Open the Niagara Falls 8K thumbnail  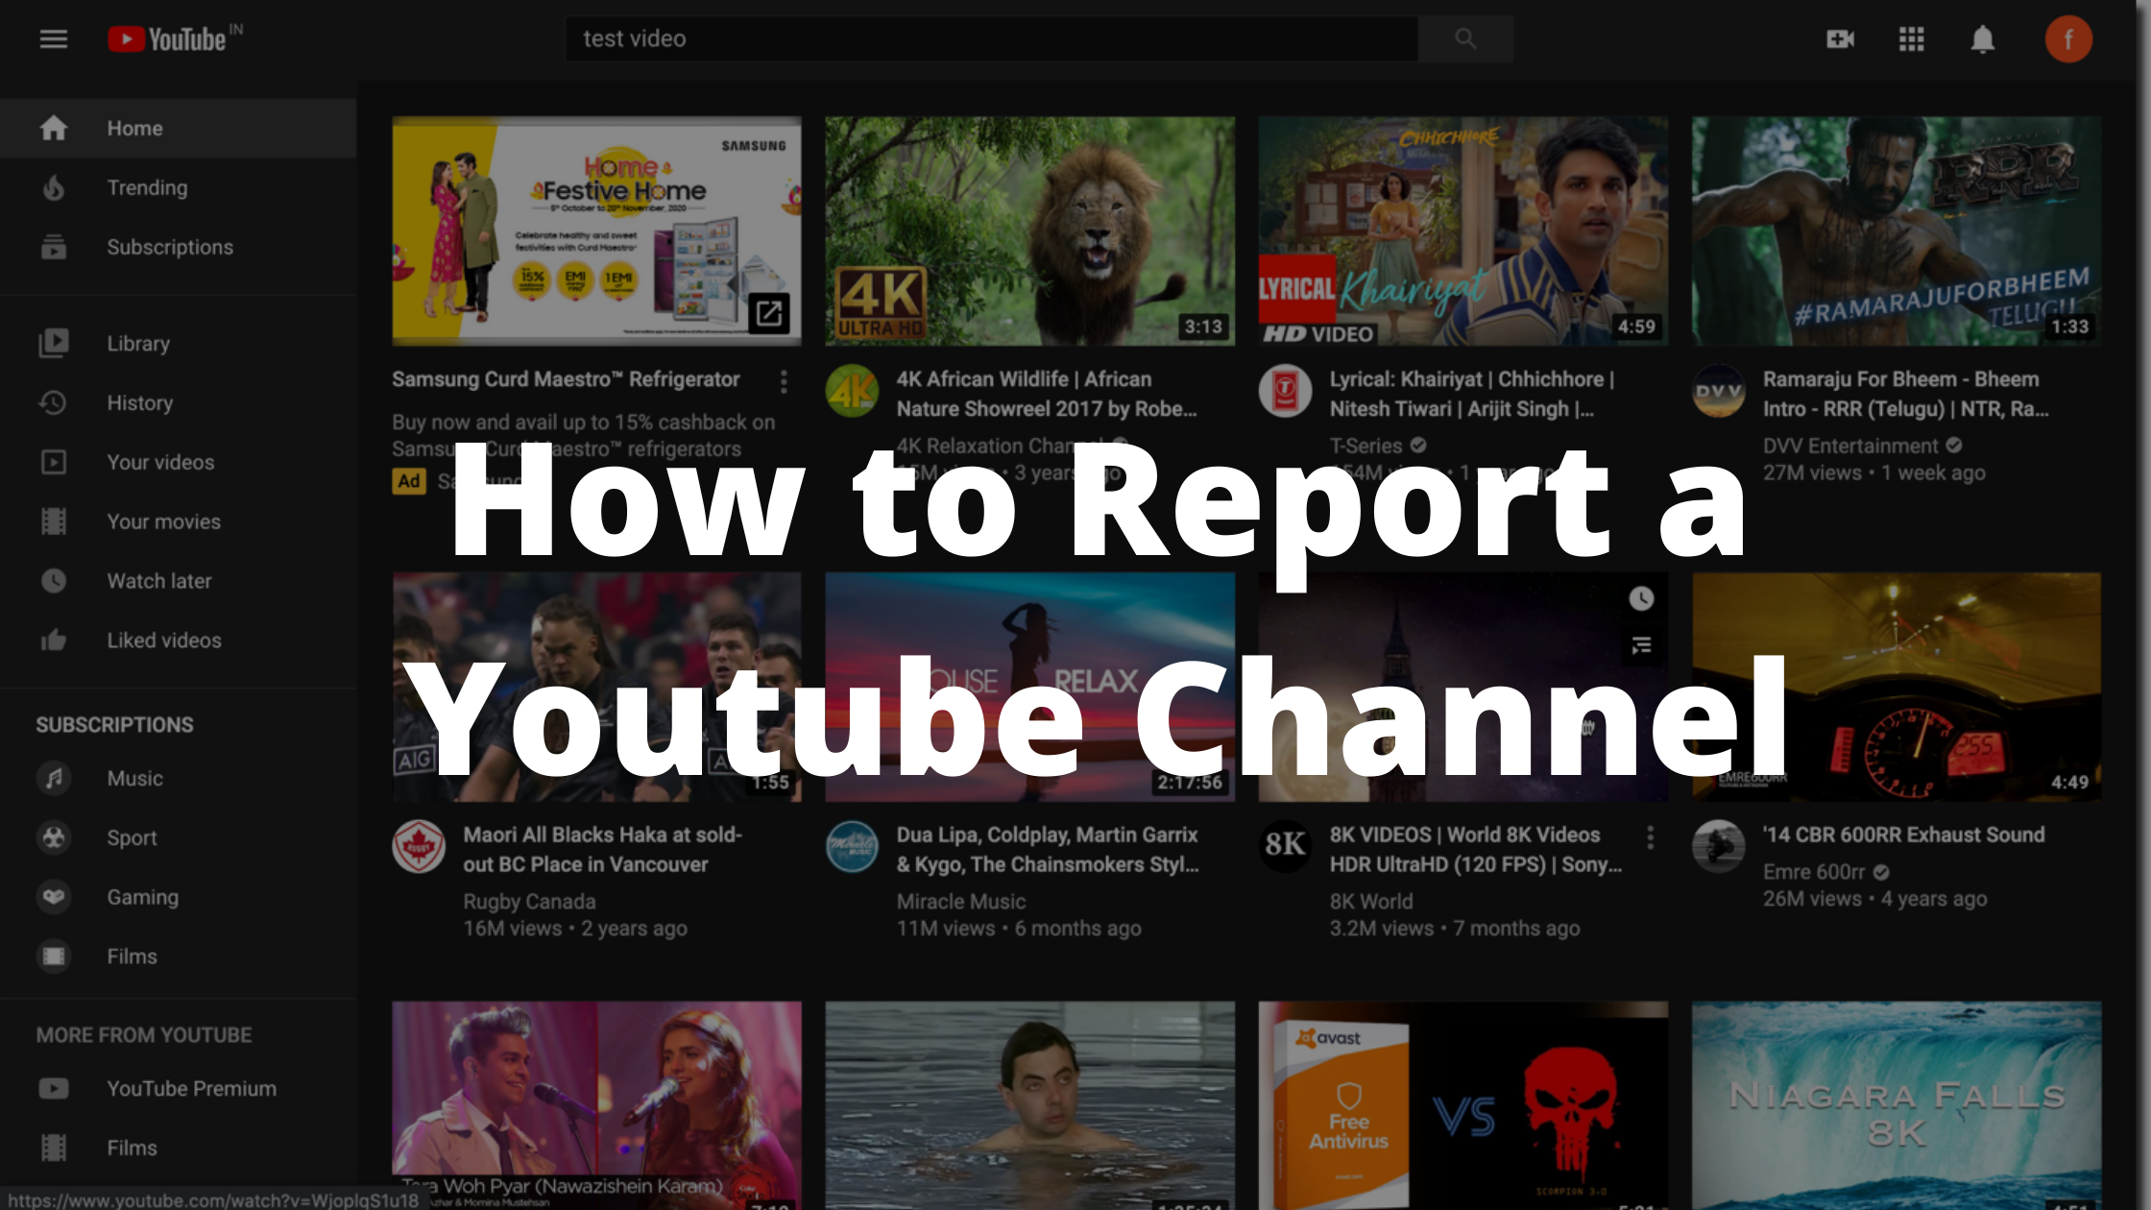pos(1897,1105)
